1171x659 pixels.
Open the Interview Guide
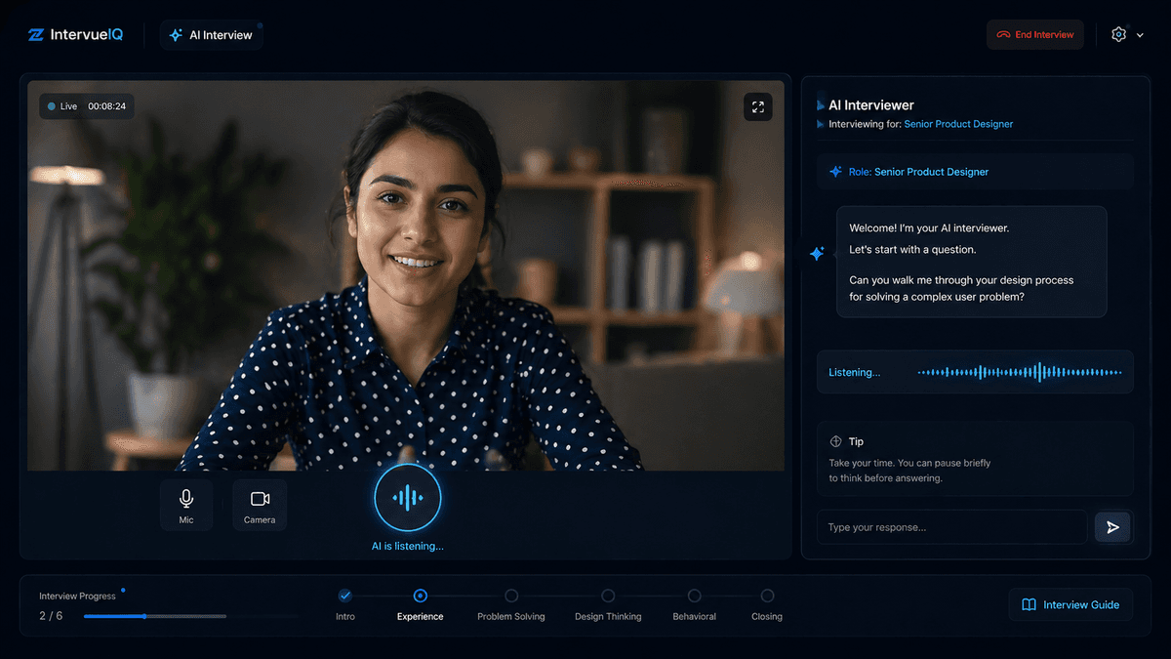coord(1070,604)
